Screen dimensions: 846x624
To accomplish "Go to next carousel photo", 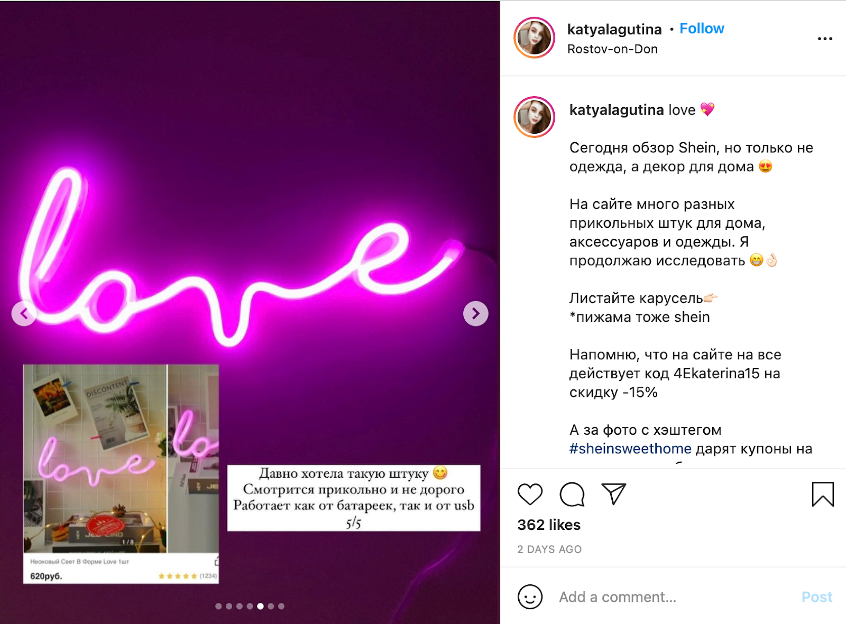I will click(x=475, y=314).
